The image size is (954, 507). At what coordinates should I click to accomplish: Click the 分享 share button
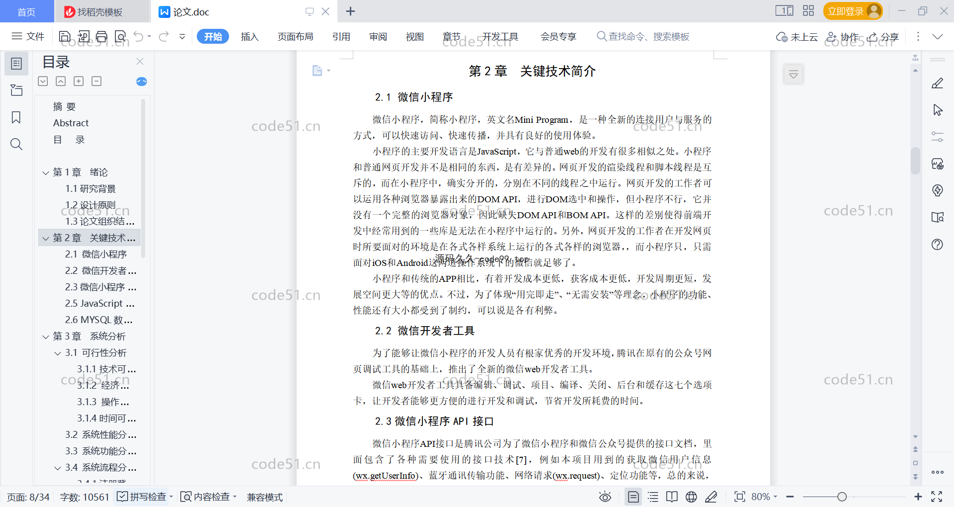point(883,37)
